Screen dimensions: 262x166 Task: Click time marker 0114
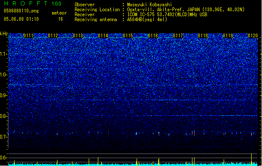(x=103, y=36)
